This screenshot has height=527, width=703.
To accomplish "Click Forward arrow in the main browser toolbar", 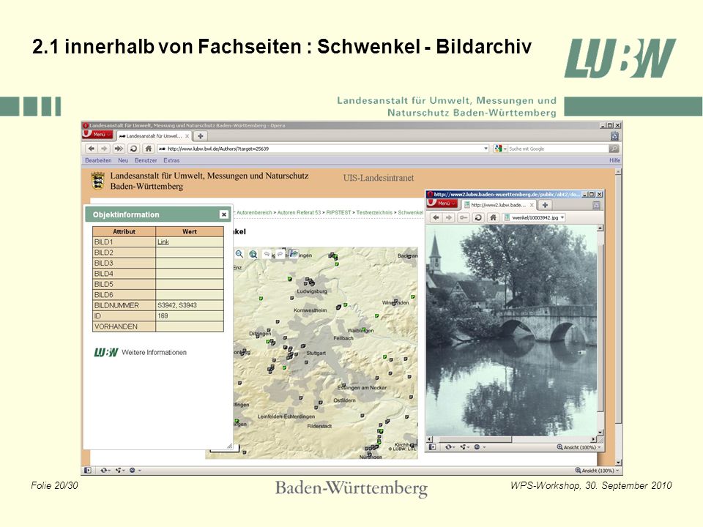I will [x=104, y=149].
